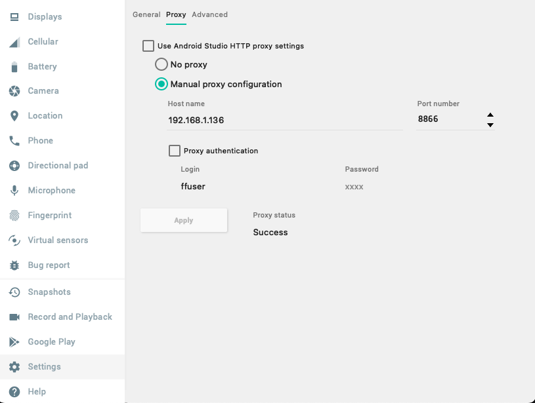Open Snapshots in the sidebar
Viewport: 535px width, 403px height.
49,292
